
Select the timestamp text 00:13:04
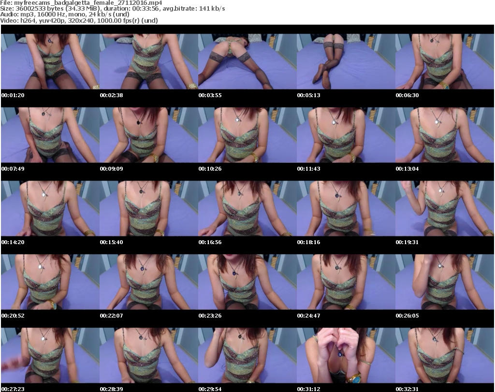coord(407,169)
